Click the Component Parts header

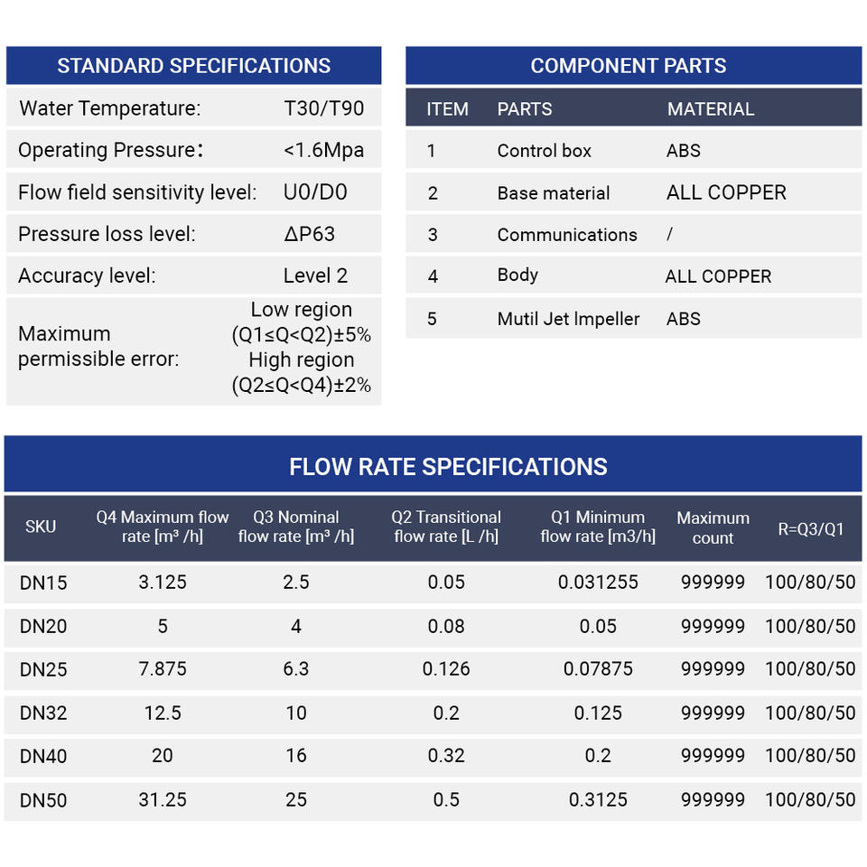tap(629, 66)
